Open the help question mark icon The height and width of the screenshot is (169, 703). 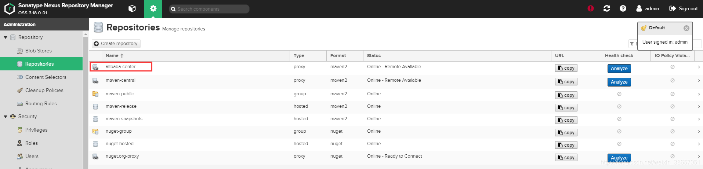pos(623,8)
